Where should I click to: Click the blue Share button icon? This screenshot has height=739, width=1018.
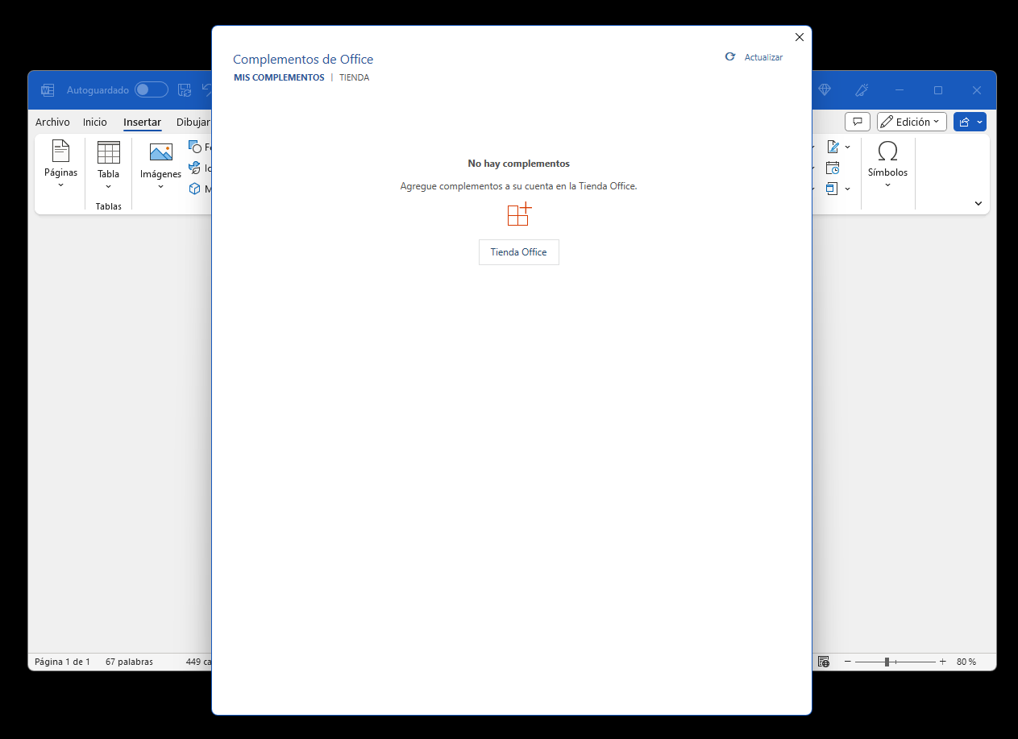pyautogui.click(x=964, y=122)
